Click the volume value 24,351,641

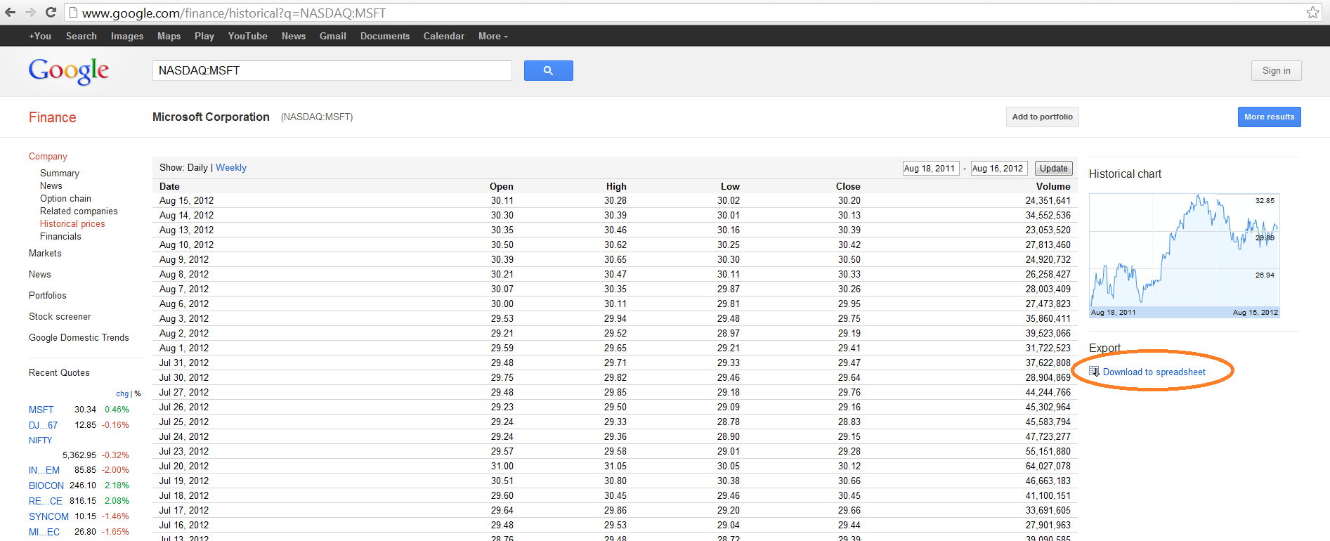pos(1048,200)
